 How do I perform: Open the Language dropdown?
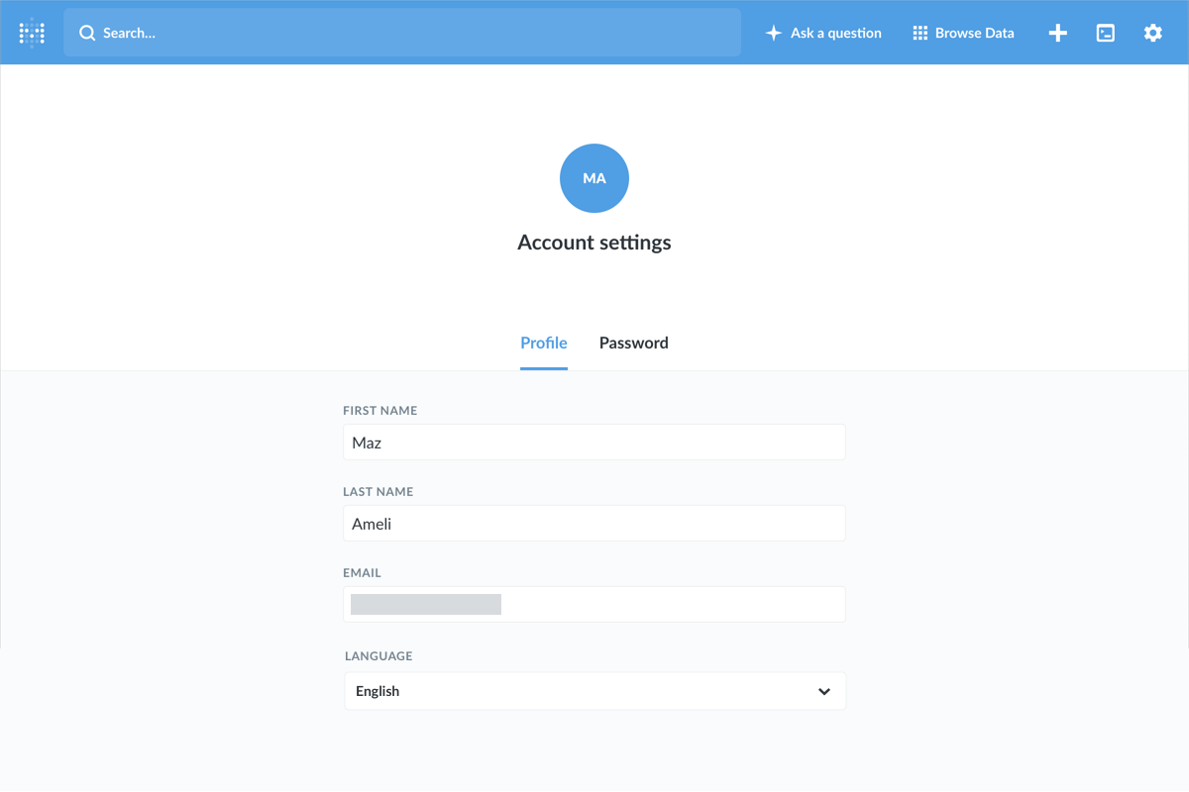point(594,690)
